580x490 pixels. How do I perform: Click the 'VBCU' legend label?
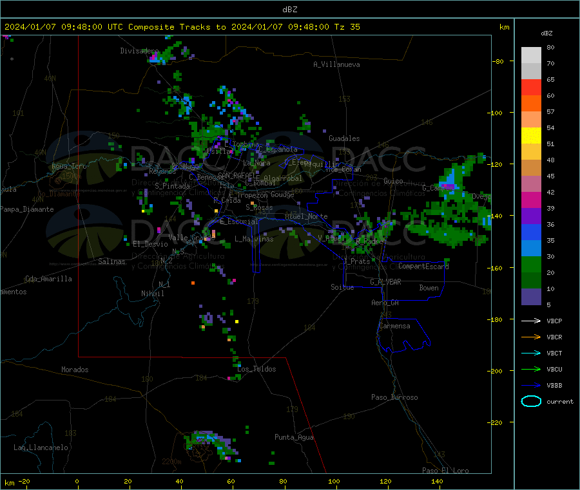pos(554,369)
